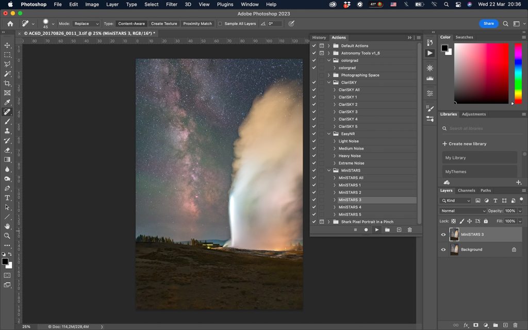
Task: Hide the Background layer
Action: click(443, 249)
